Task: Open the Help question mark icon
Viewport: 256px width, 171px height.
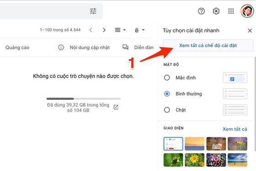Action: tap(201, 11)
